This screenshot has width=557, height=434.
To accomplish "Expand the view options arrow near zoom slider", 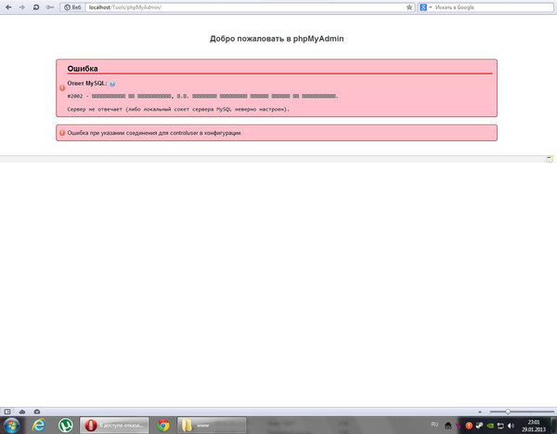I will pos(480,412).
